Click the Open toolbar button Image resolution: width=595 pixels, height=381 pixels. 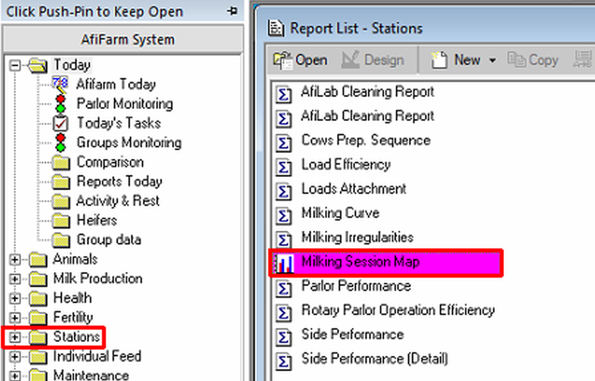[301, 60]
